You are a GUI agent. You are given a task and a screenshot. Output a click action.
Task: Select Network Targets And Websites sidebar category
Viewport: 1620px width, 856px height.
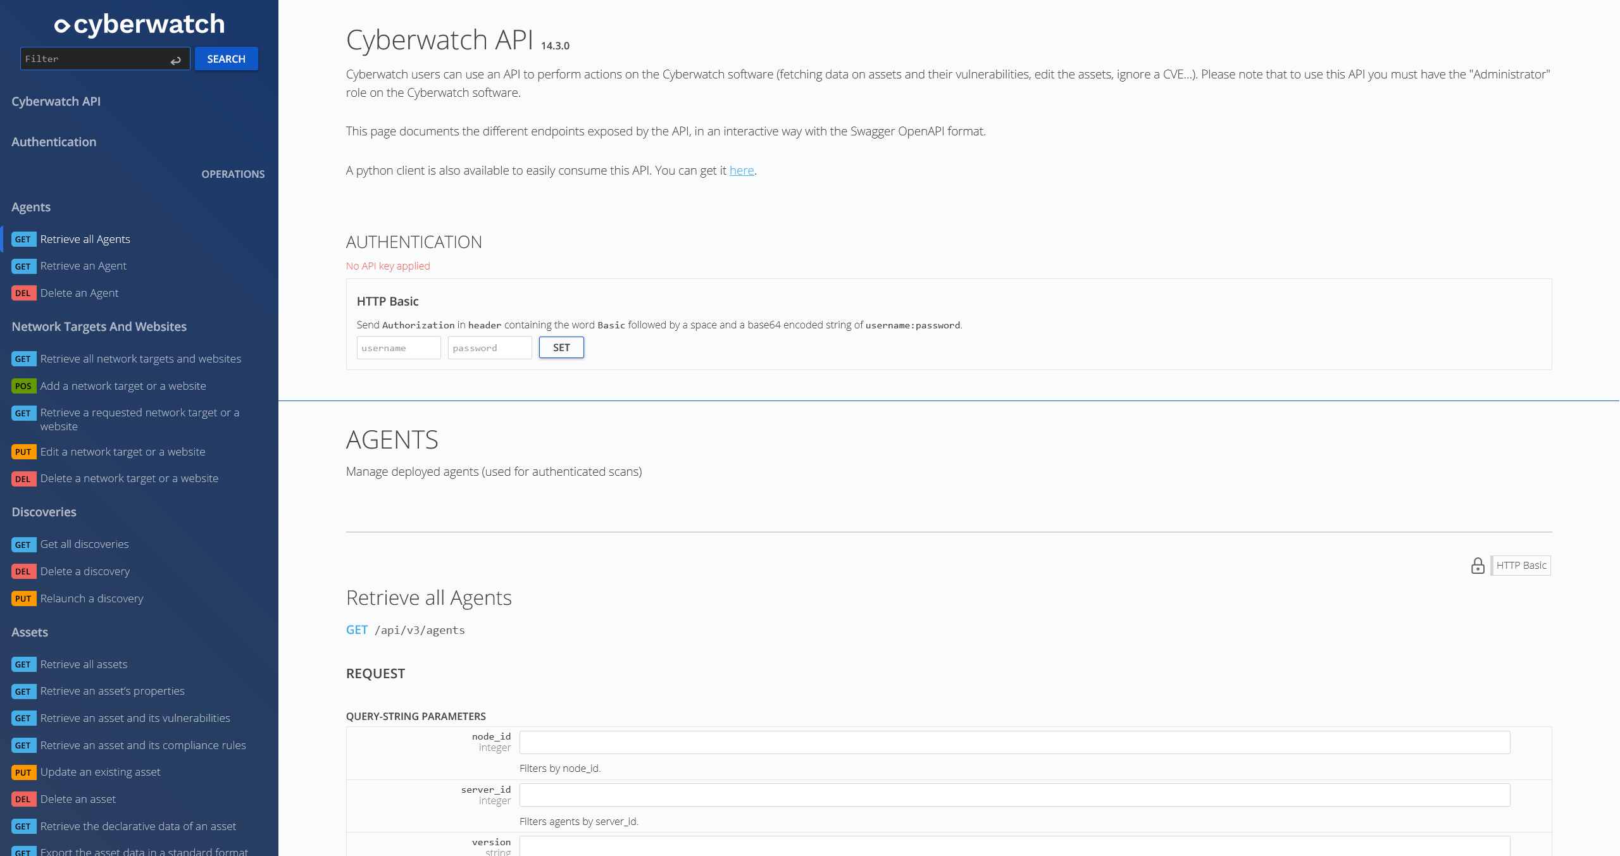99,326
